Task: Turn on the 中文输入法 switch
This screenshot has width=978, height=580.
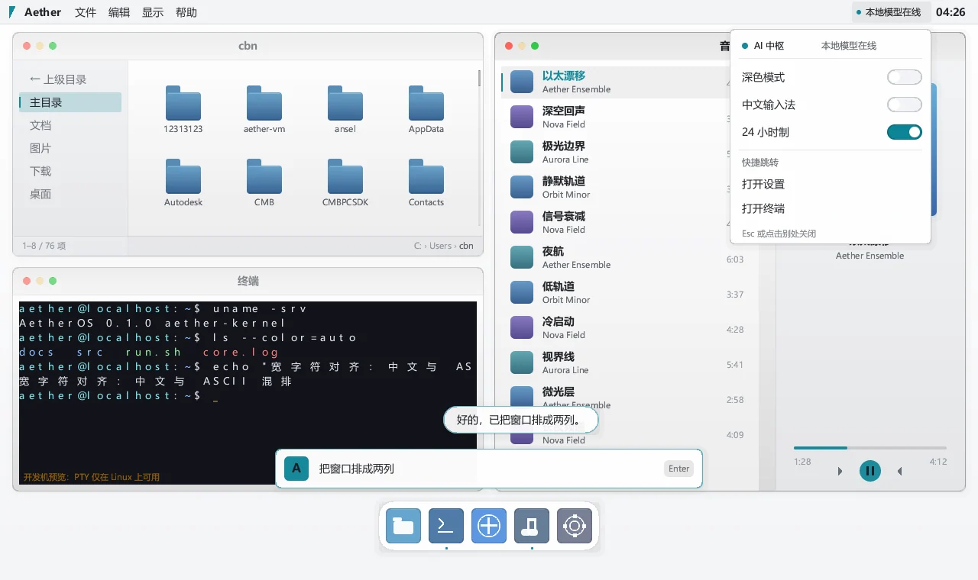Action: 905,105
